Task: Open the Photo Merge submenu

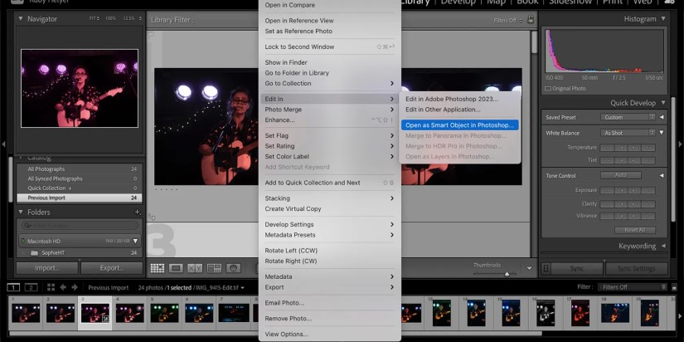Action: (330, 110)
